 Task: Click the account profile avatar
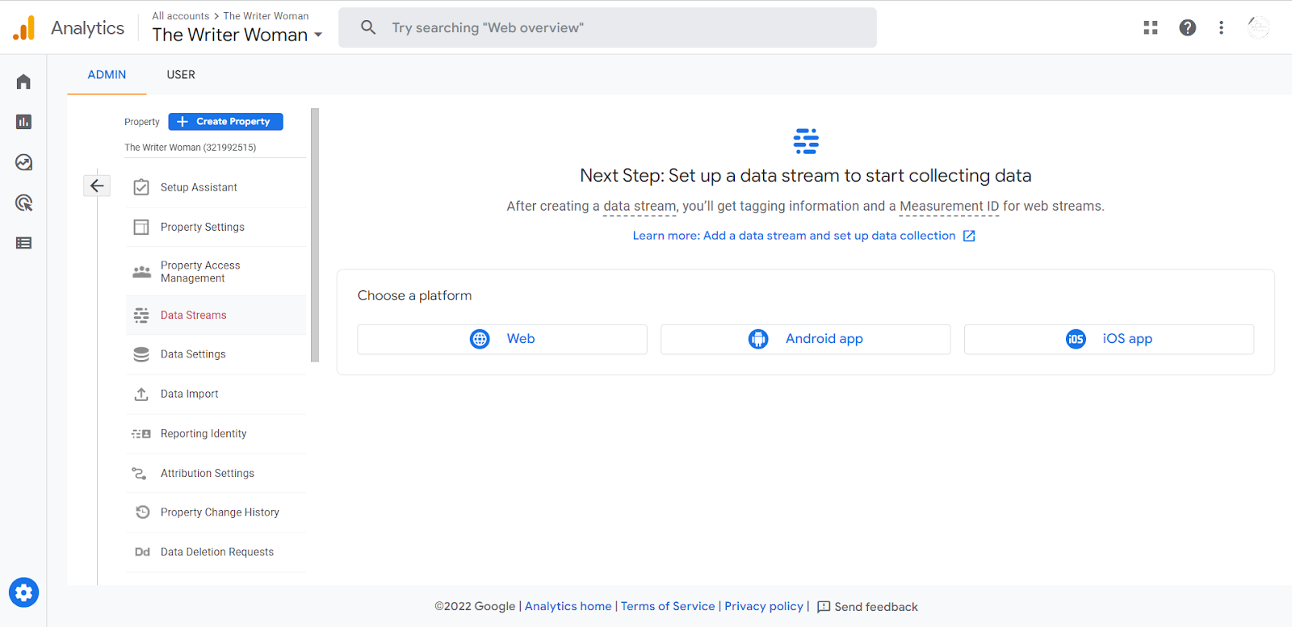1258,27
